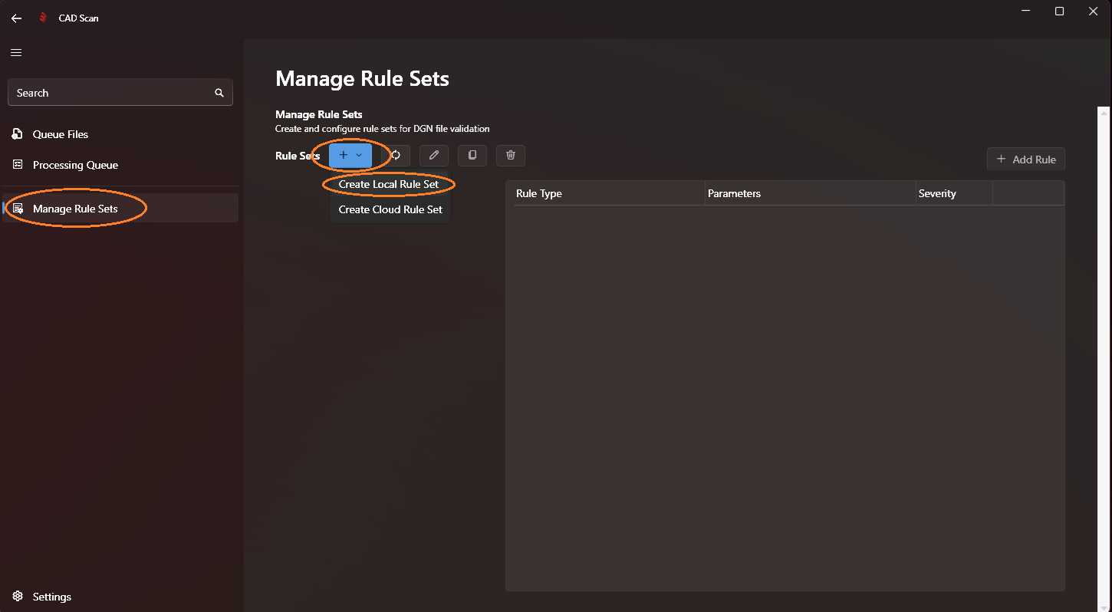Go to Queue Files page
Viewport: 1112px width, 612px height.
[x=60, y=134]
